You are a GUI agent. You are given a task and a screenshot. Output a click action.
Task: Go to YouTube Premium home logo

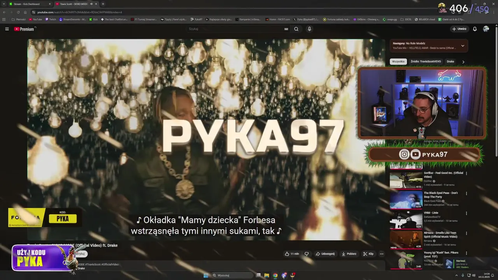pos(25,29)
